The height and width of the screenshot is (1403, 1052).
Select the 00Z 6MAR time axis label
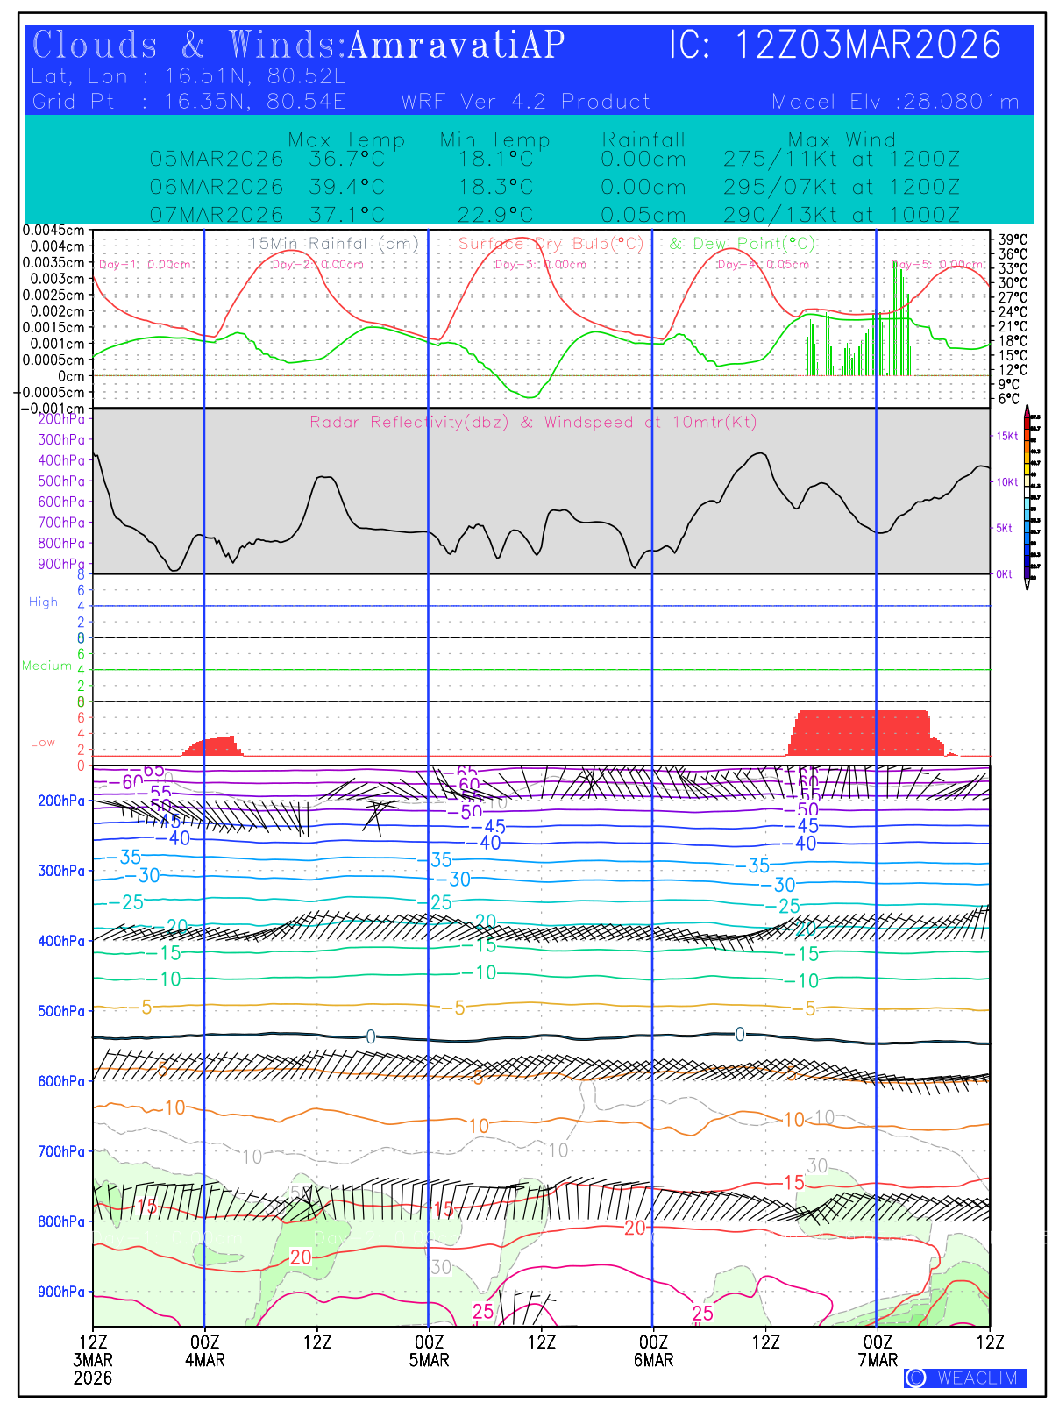(653, 1351)
